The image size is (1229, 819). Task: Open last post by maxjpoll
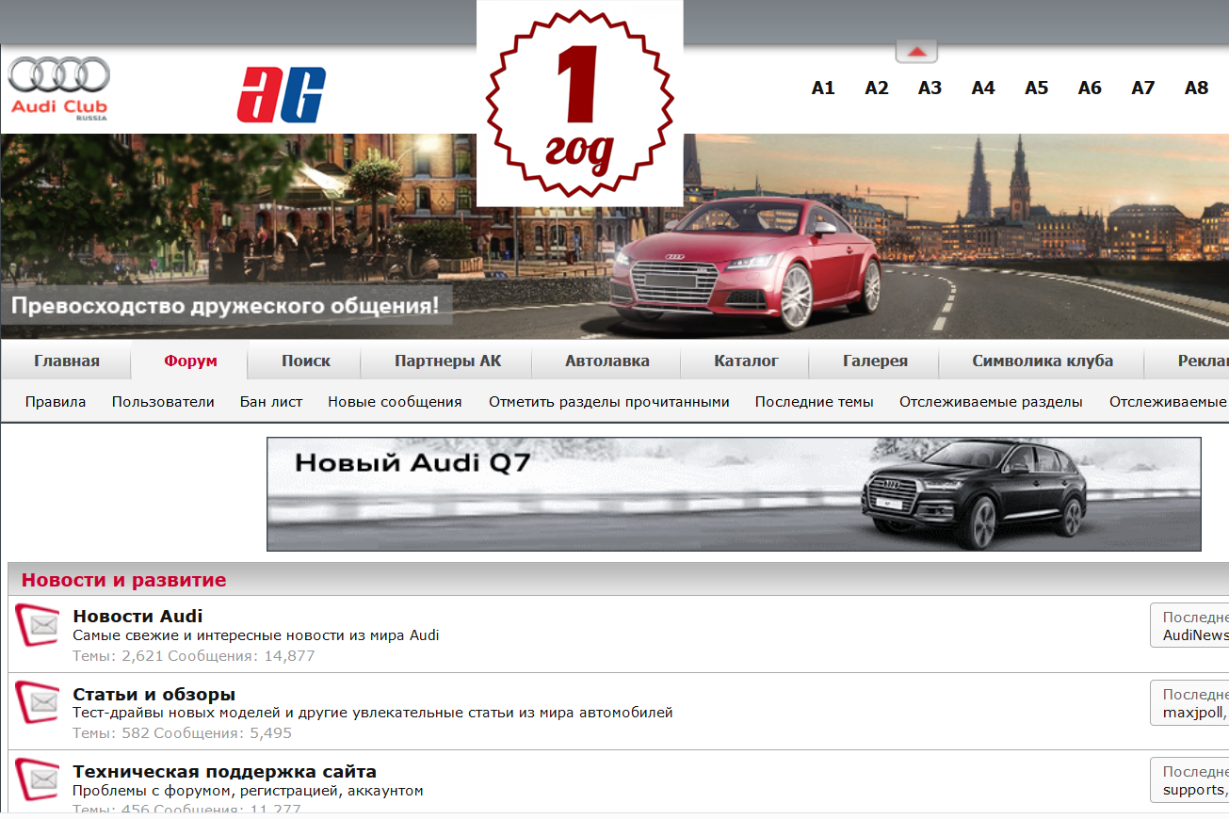pos(1194,713)
